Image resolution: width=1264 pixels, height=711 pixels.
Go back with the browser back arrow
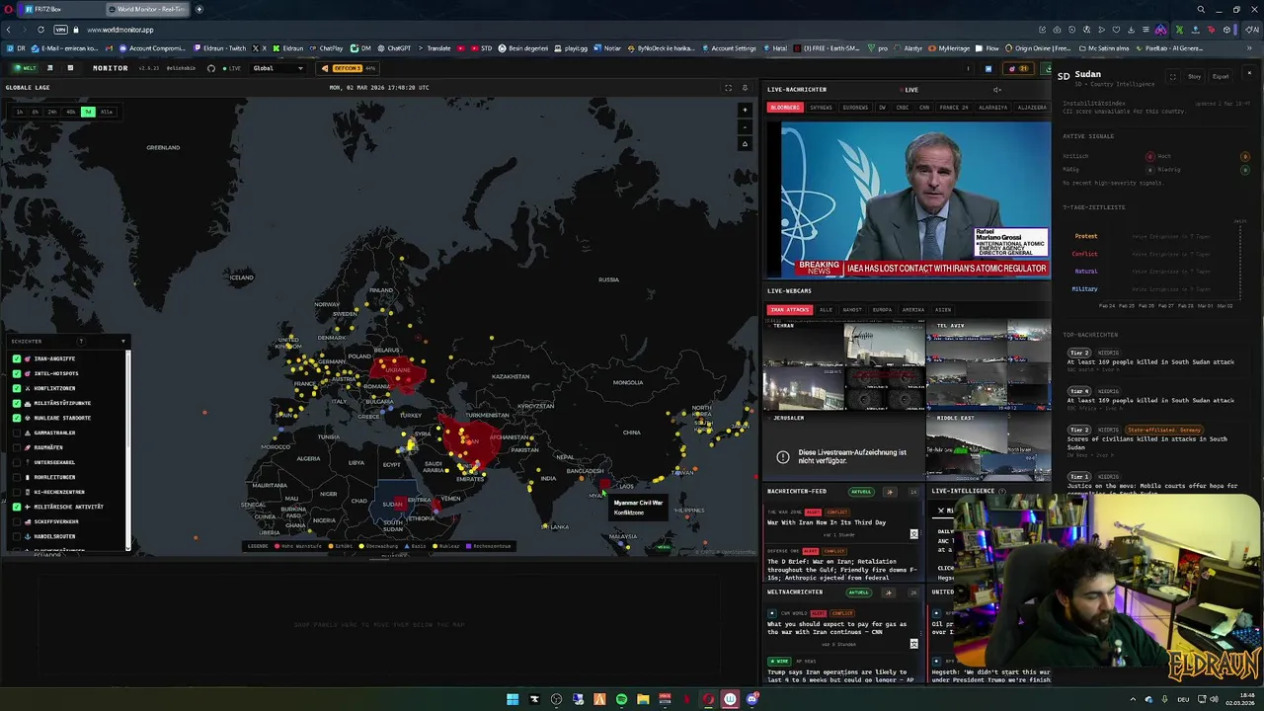click(x=9, y=30)
